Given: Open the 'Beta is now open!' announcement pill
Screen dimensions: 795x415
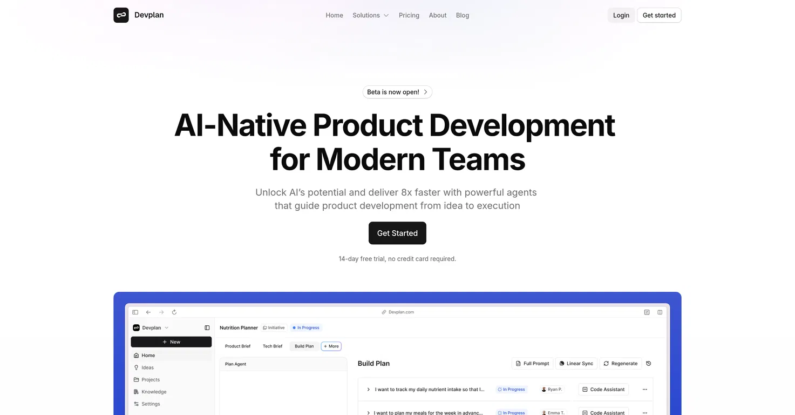Looking at the screenshot, I should [397, 92].
